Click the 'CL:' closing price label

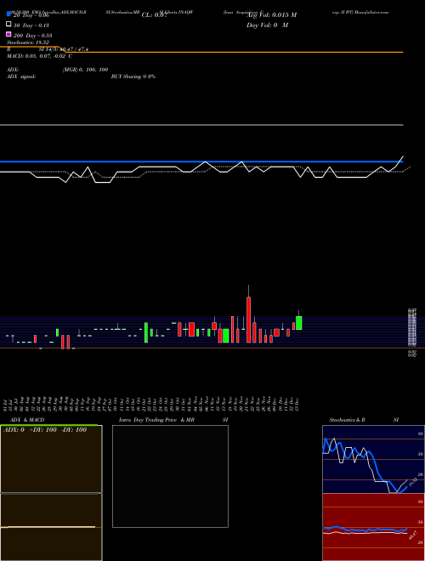coord(155,15)
